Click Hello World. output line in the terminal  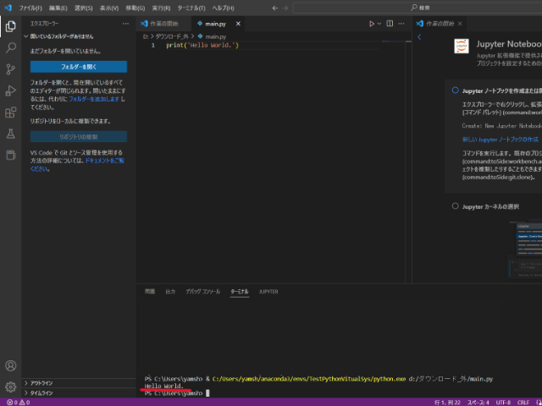click(164, 386)
